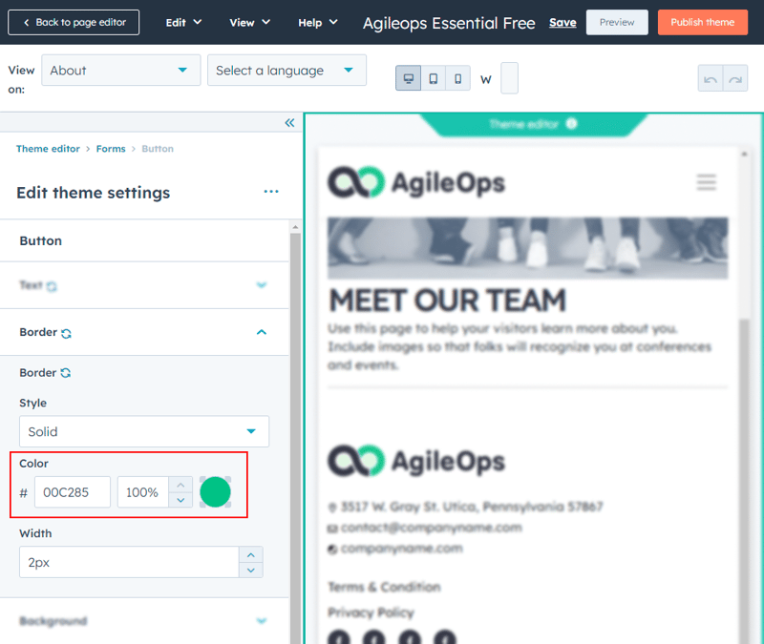
Task: Switch to tablet preview icon
Action: pyautogui.click(x=434, y=78)
